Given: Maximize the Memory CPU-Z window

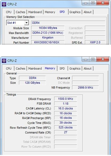Looking at the screenshot, I should (x=93, y=59).
